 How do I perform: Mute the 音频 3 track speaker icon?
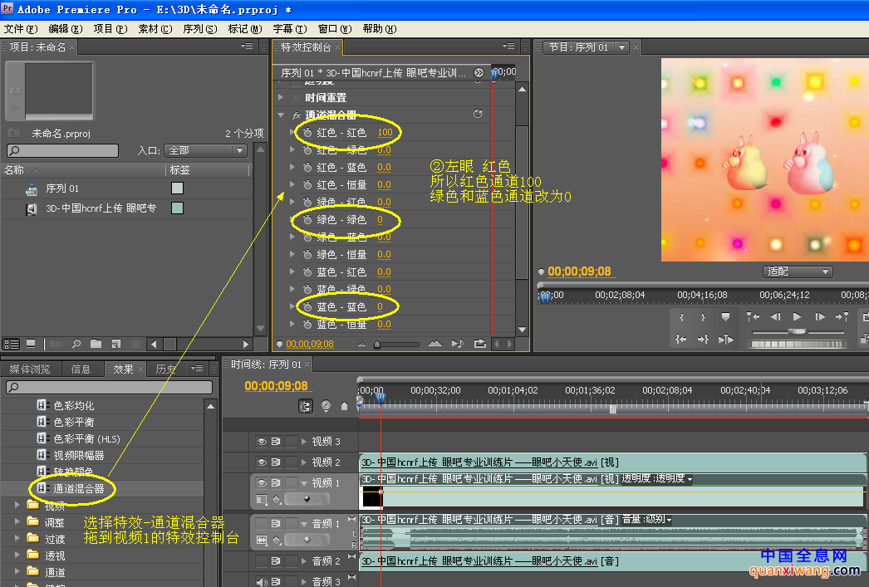262,581
